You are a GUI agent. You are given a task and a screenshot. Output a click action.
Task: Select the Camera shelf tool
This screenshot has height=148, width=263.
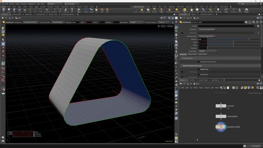point(136,10)
